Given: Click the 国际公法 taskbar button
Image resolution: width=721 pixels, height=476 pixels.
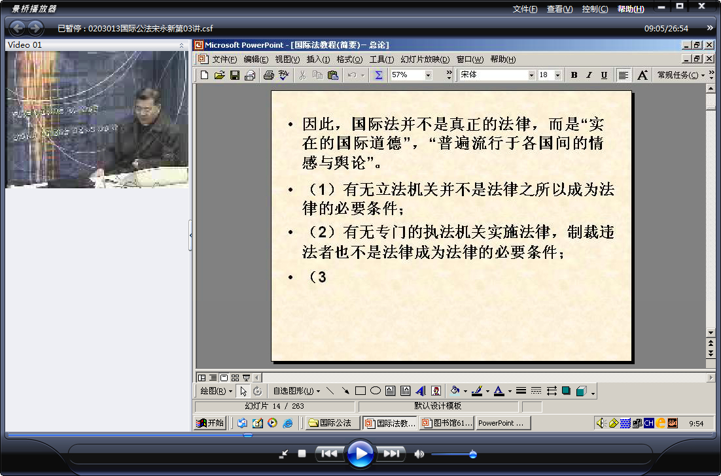Looking at the screenshot, I should (x=332, y=422).
